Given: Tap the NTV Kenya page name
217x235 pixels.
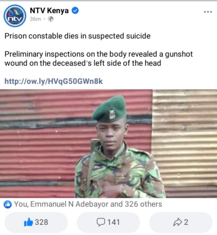Looking at the screenshot, I should tap(49, 11).
